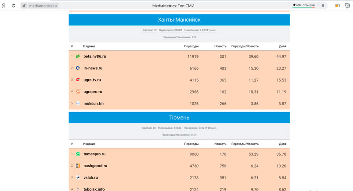The image size is (353, 191).
Task: Open the muksun.fm site link
Action: [x=93, y=104]
